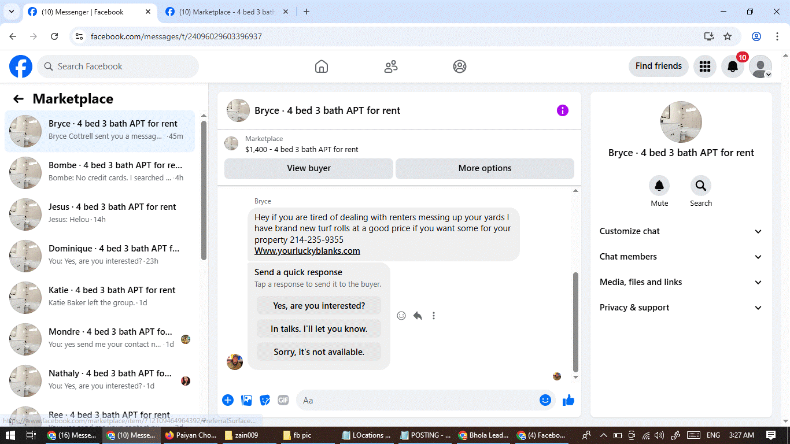
Task: Open the Paiyan Cho... Firefox taskbar item
Action: click(191, 435)
